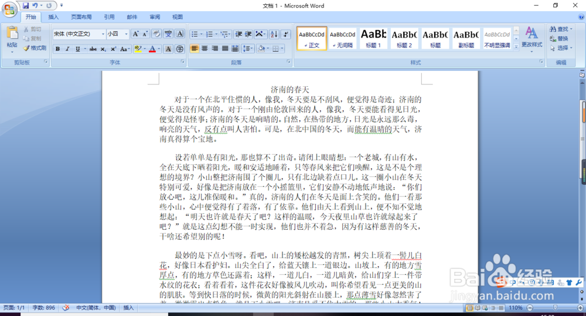Save the document from Quick Access Toolbar
Image resolution: width=586 pixels, height=316 pixels.
coord(25,6)
